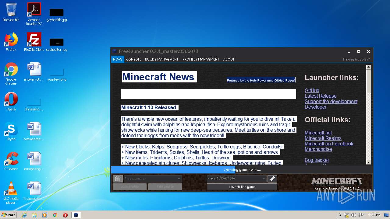
Task: Open the Start menu
Action: pos(9,215)
